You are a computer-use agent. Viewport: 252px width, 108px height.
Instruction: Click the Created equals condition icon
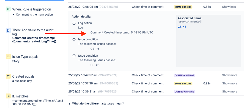pos(8,76)
